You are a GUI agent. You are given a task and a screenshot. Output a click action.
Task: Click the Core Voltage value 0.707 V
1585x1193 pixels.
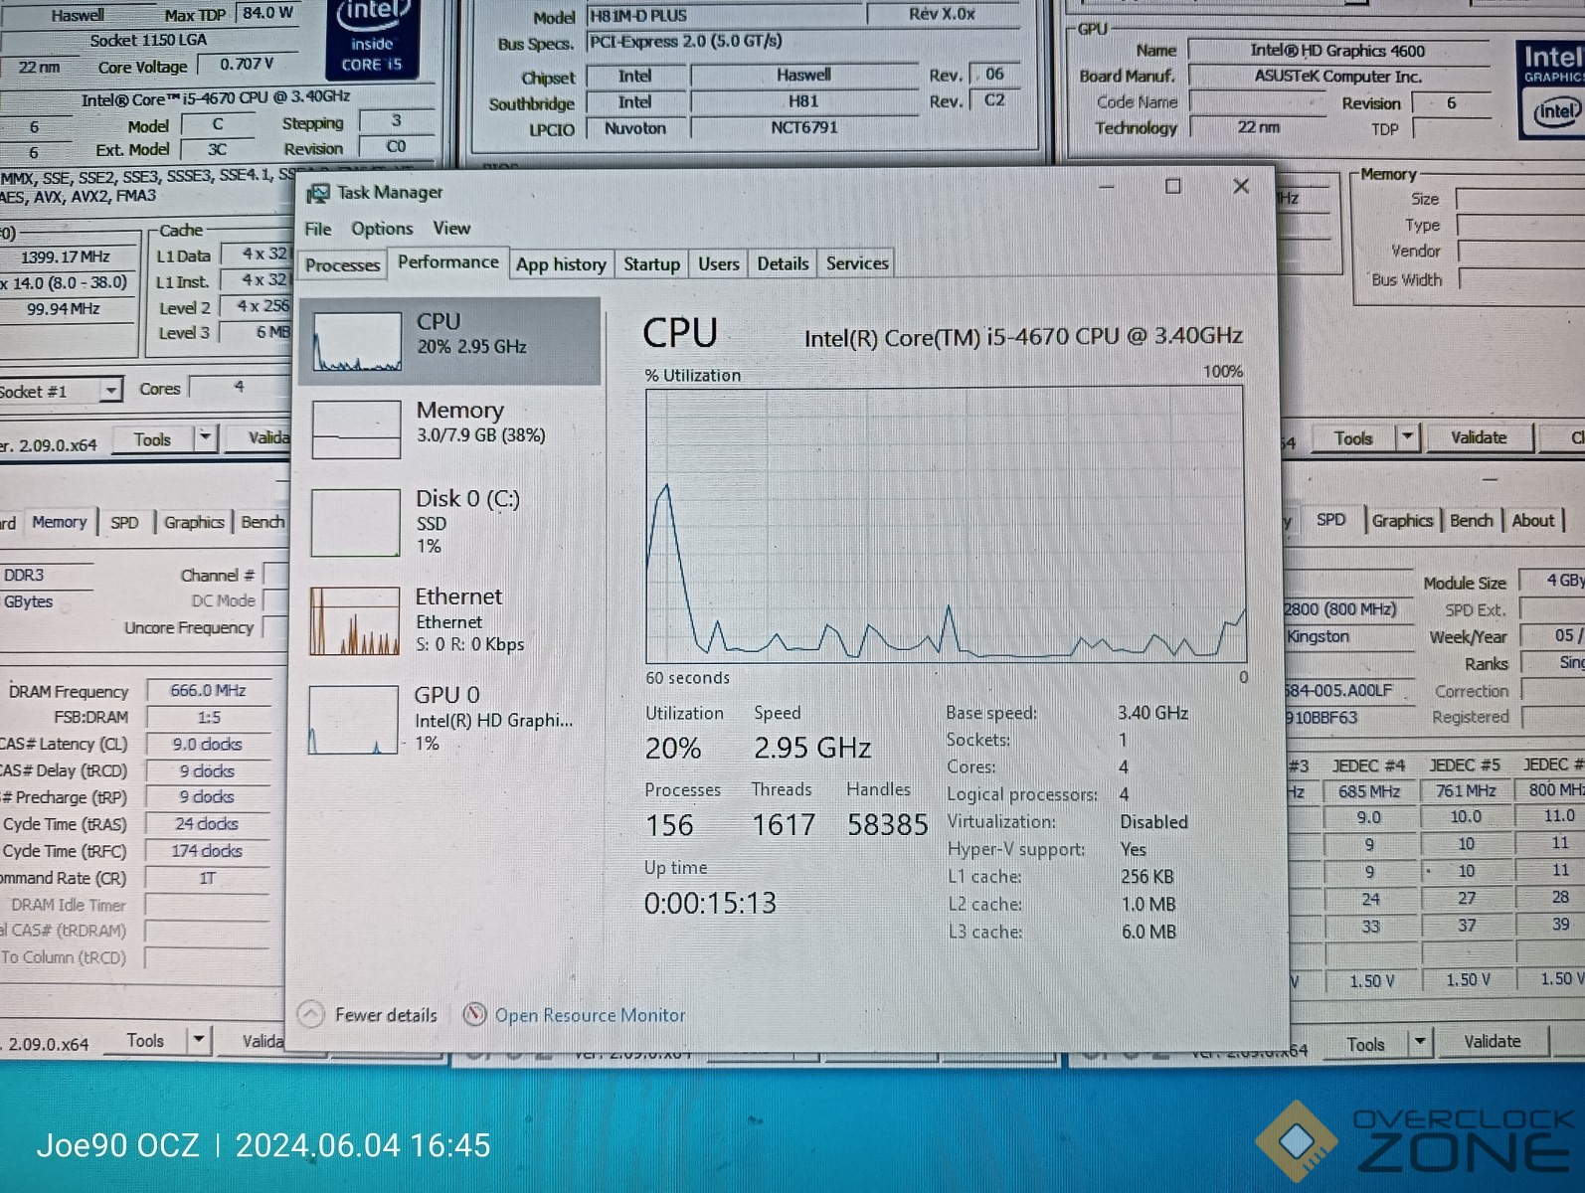coord(247,64)
